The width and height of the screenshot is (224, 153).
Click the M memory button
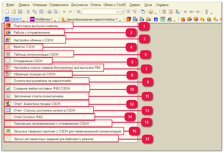[185, 12]
